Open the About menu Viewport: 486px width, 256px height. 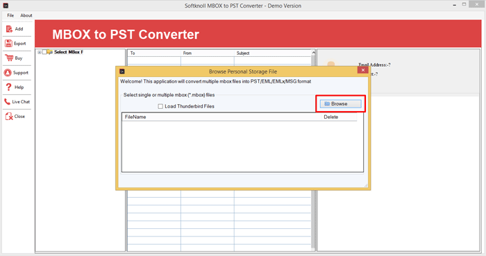(26, 15)
